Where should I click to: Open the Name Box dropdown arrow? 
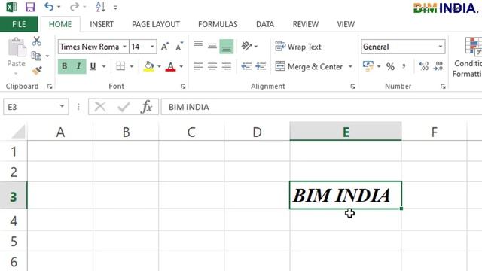(x=62, y=106)
